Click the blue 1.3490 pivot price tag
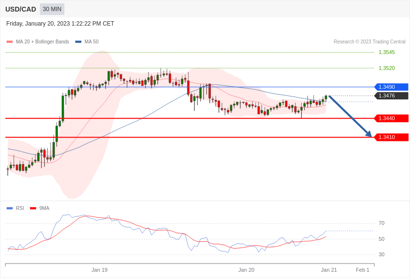Viewport: 410px width, 278px height. point(392,87)
